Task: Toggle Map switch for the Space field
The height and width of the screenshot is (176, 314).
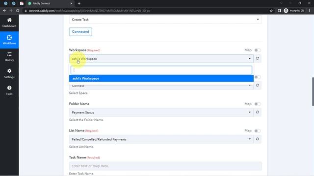Action: 257,77
